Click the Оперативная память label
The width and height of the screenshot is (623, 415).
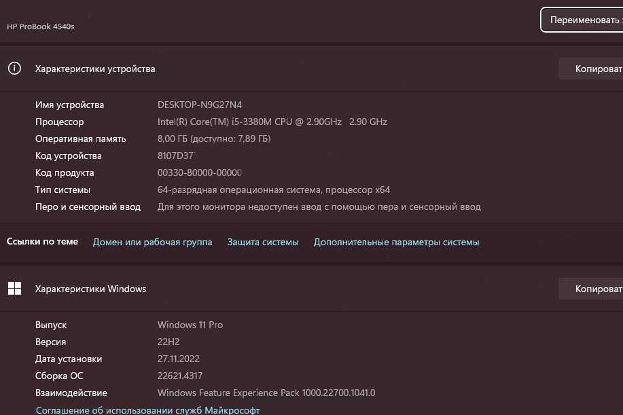81,139
